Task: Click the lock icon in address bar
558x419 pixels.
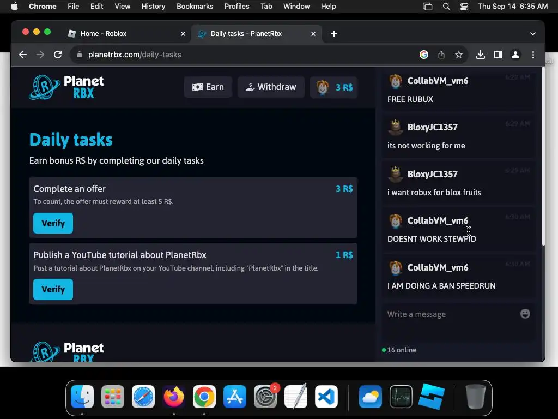Action: (x=80, y=55)
